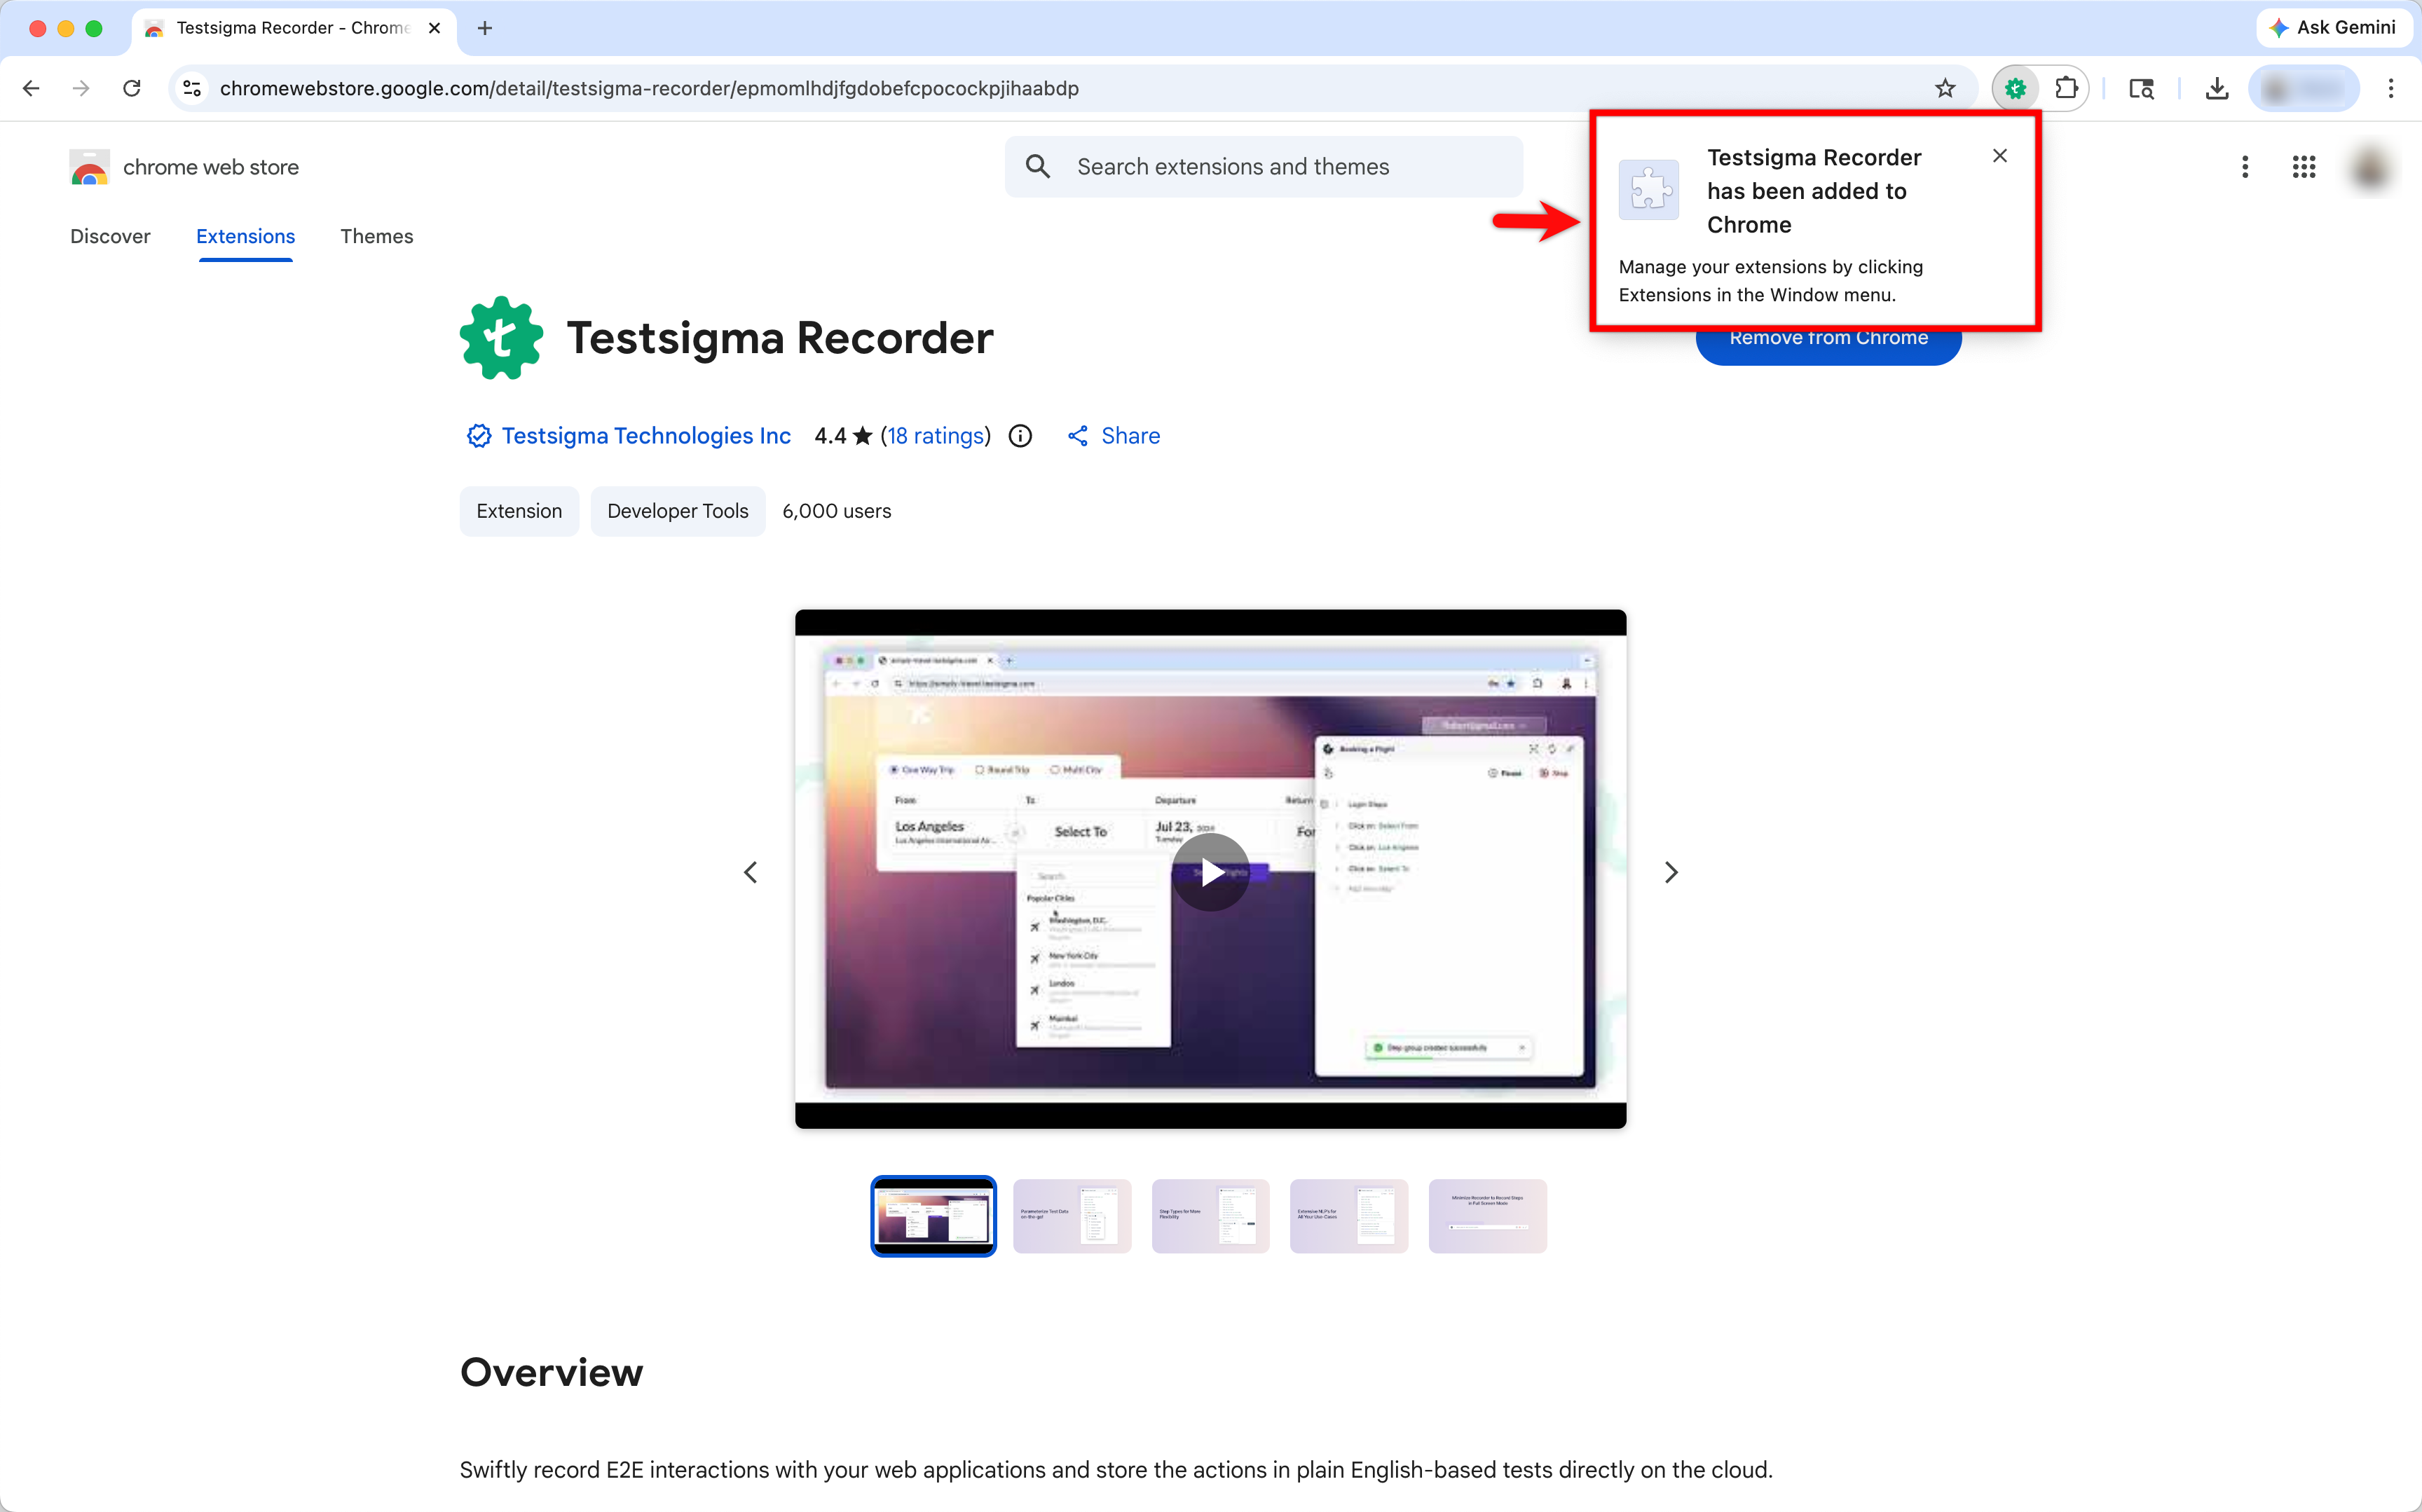Select the Testsigma Recorder browser tab
The width and height of the screenshot is (2422, 1512).
pos(294,28)
